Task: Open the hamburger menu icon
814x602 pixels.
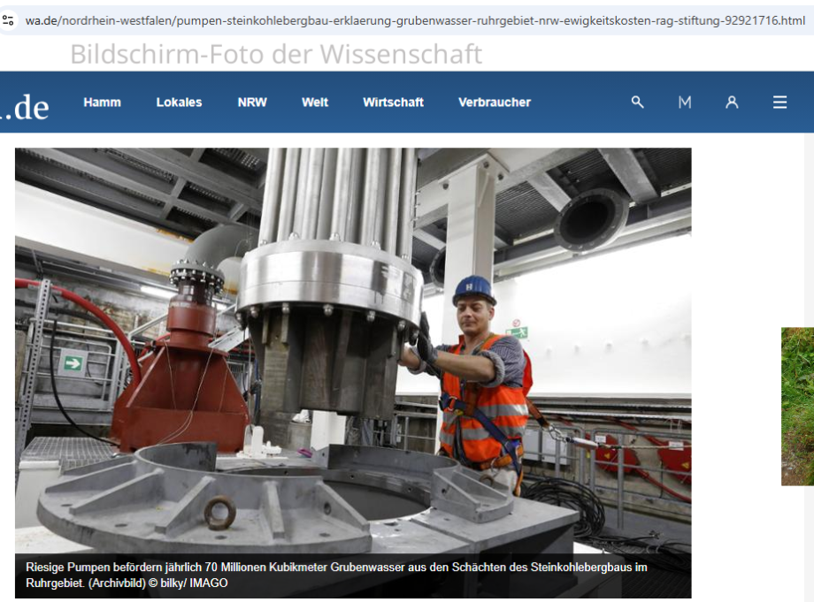Action: [779, 103]
